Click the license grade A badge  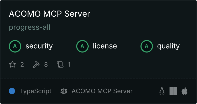click(82, 46)
